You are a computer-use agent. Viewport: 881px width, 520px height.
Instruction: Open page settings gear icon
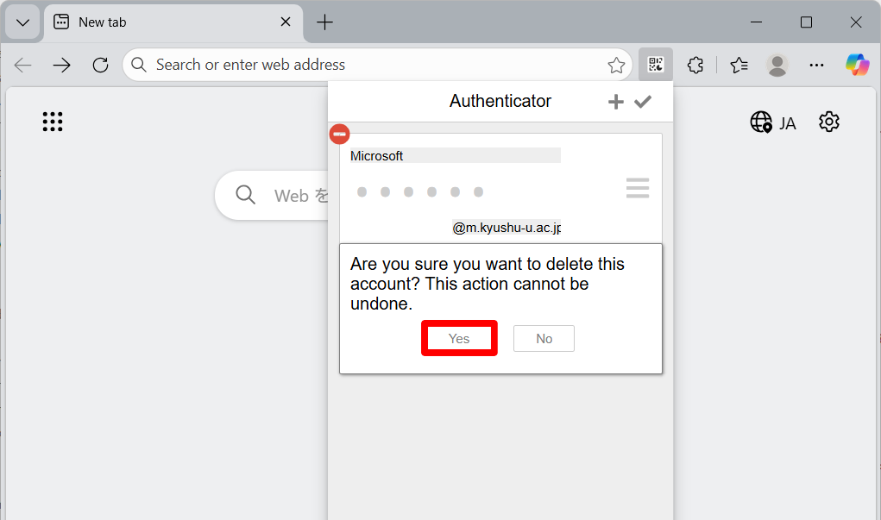click(x=829, y=122)
